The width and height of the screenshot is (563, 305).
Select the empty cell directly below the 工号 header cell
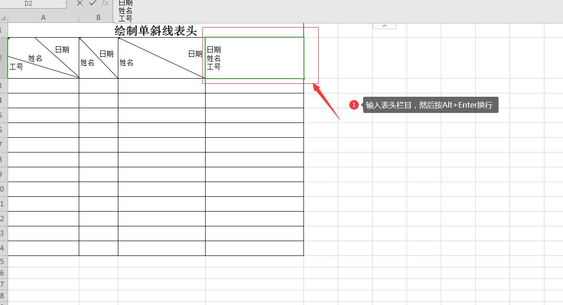[x=43, y=86]
